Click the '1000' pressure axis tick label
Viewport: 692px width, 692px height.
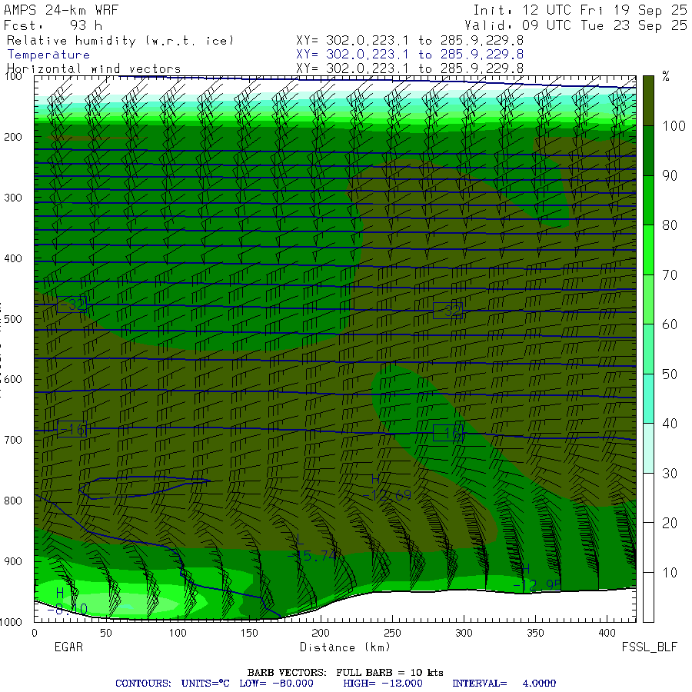coord(12,622)
